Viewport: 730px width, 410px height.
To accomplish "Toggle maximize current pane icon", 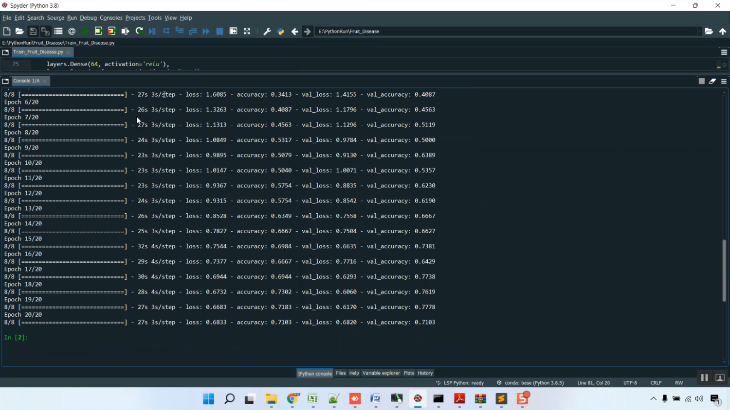I will coord(247,32).
